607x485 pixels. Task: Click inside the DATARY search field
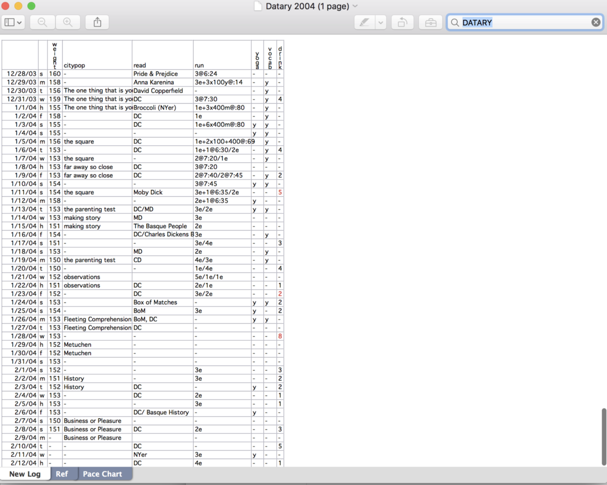526,22
